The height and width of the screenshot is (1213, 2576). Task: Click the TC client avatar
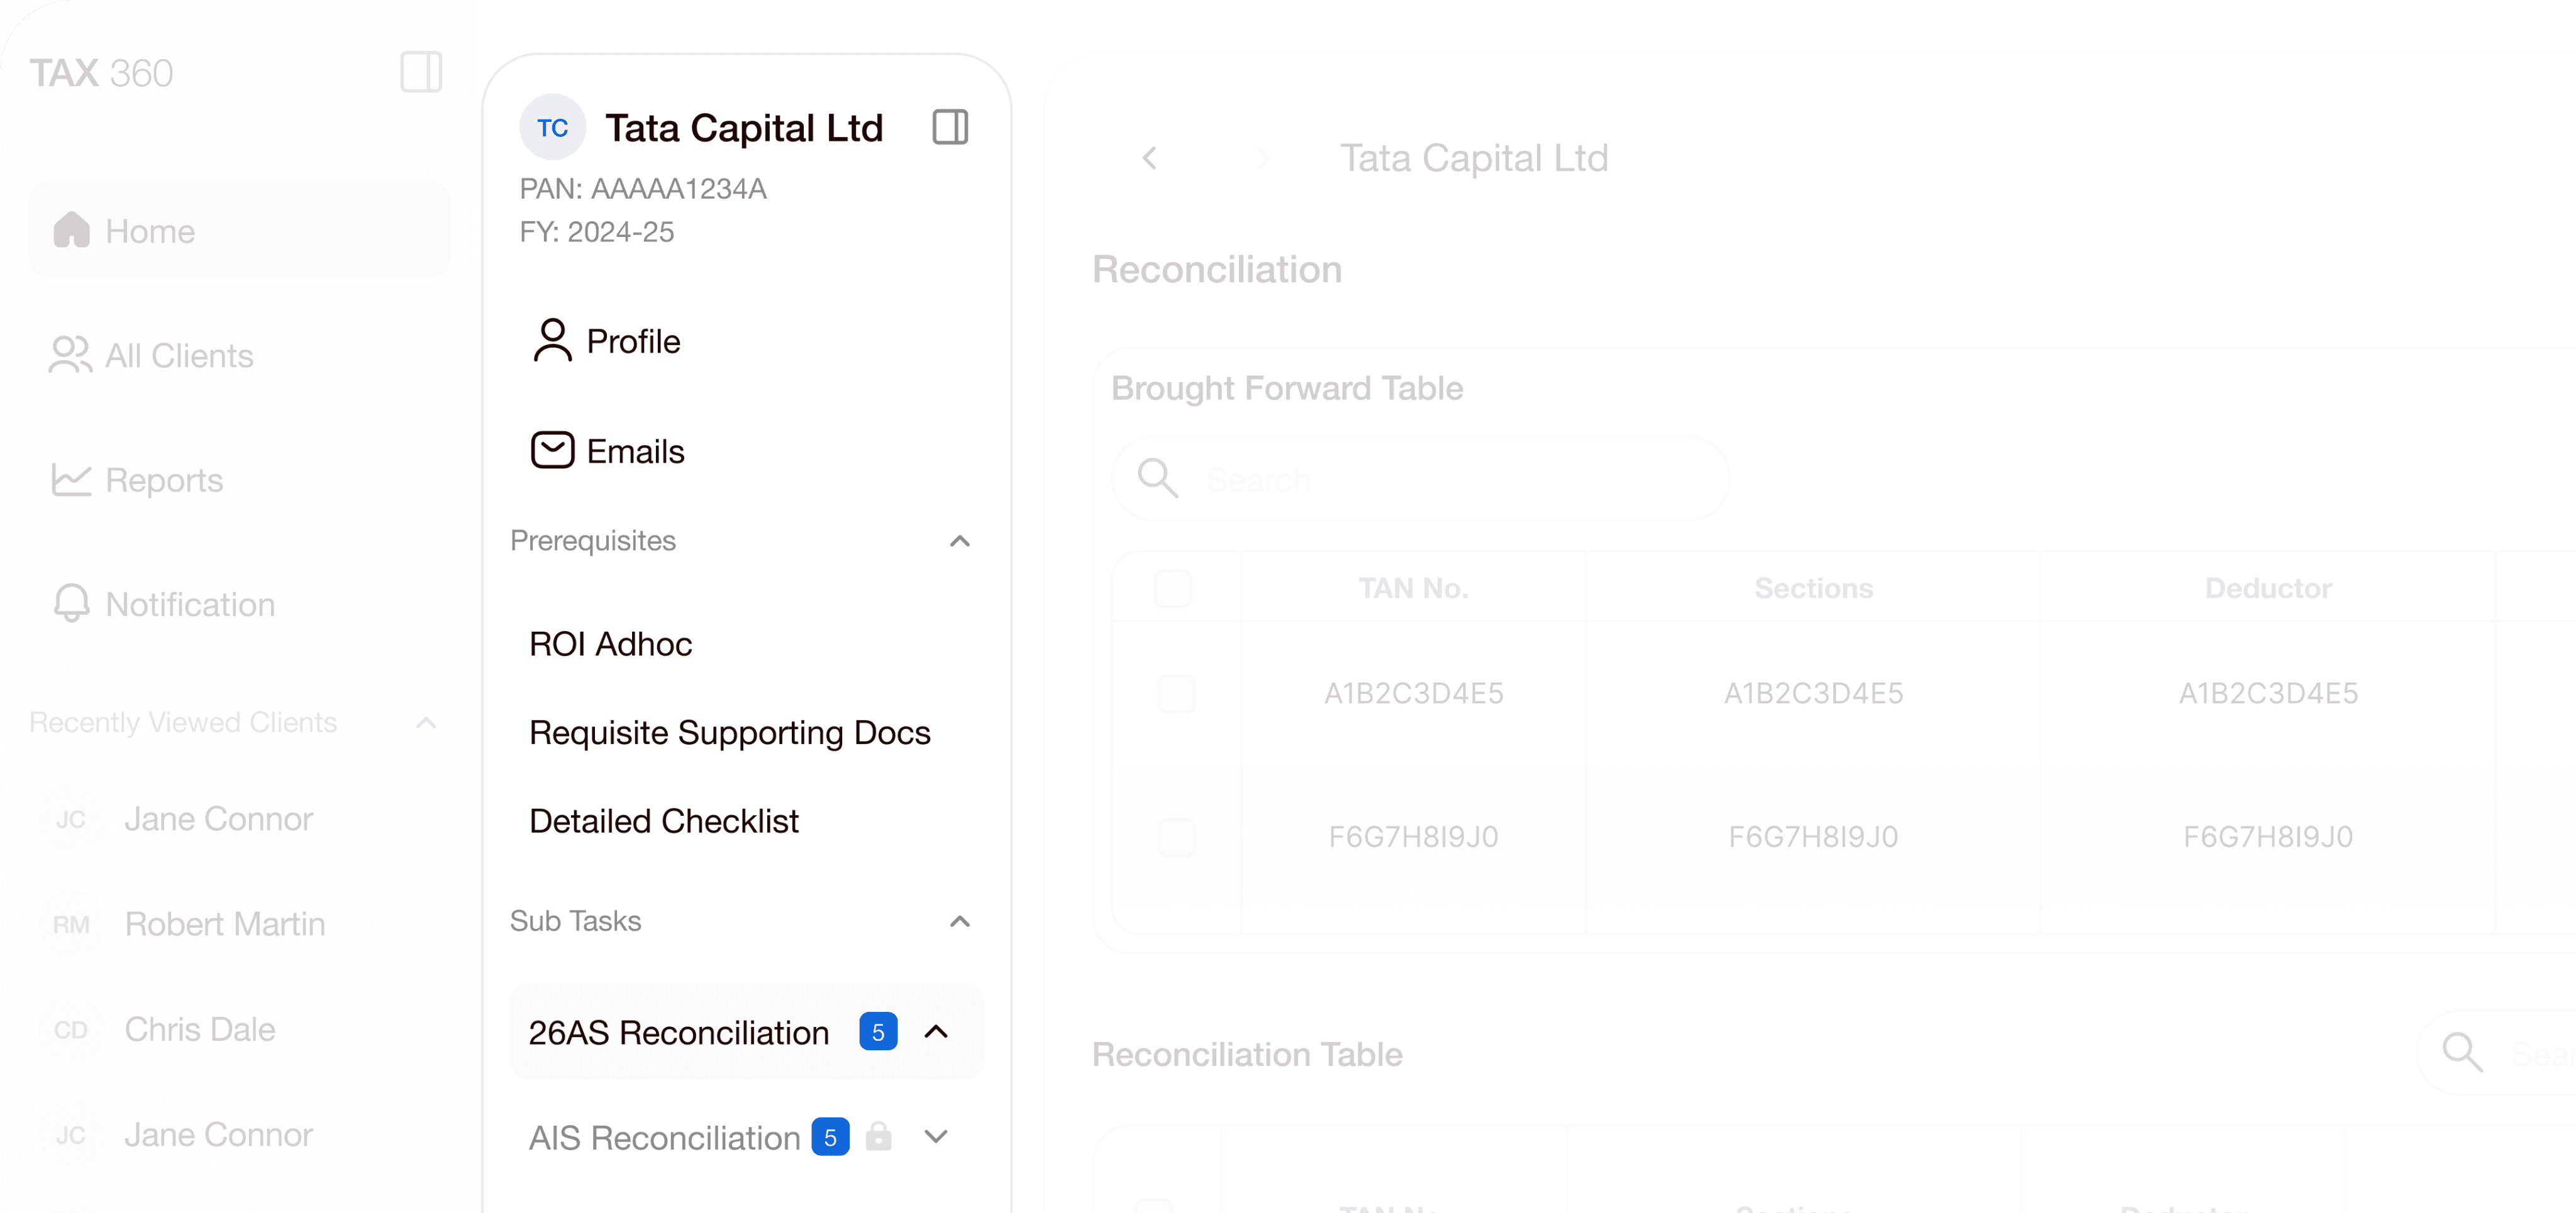tap(552, 127)
